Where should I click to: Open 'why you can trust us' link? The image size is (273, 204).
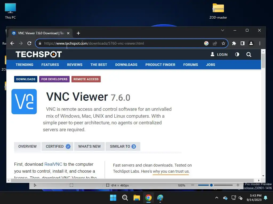coord(171,171)
